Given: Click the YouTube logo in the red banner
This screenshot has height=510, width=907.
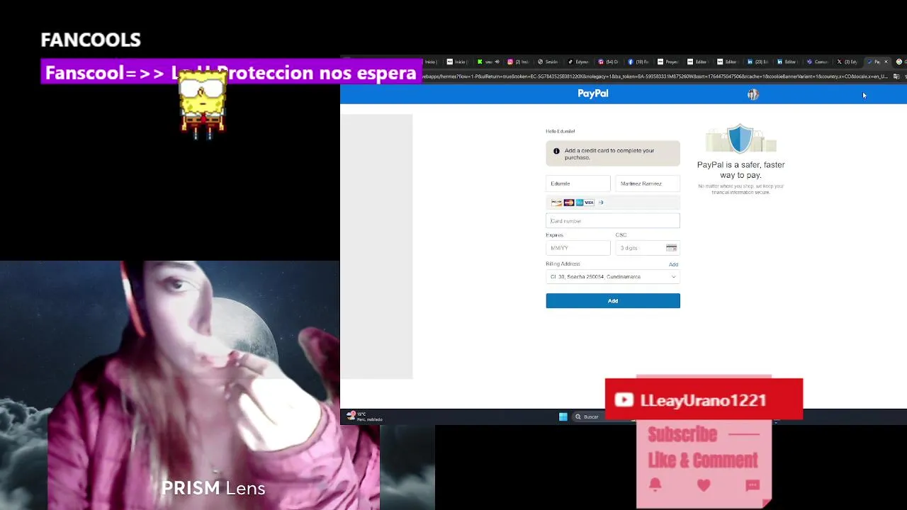Looking at the screenshot, I should pyautogui.click(x=624, y=400).
